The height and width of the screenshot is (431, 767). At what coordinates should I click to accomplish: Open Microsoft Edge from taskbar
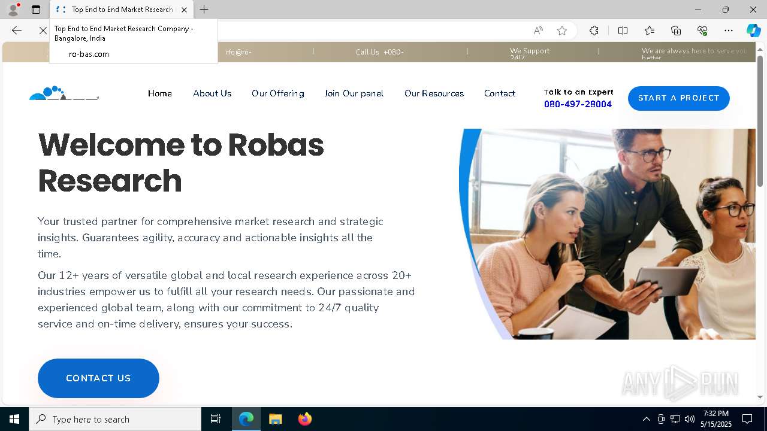pyautogui.click(x=246, y=419)
